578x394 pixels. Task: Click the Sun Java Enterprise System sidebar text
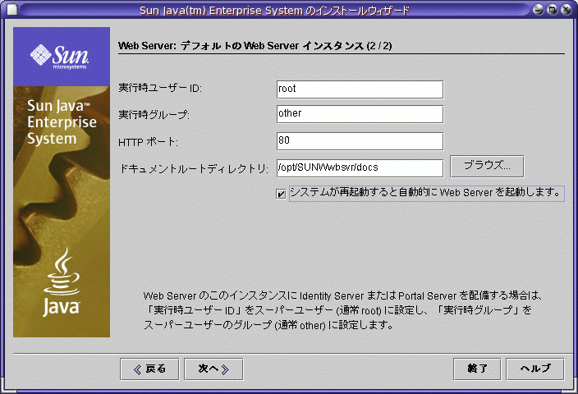(62, 122)
